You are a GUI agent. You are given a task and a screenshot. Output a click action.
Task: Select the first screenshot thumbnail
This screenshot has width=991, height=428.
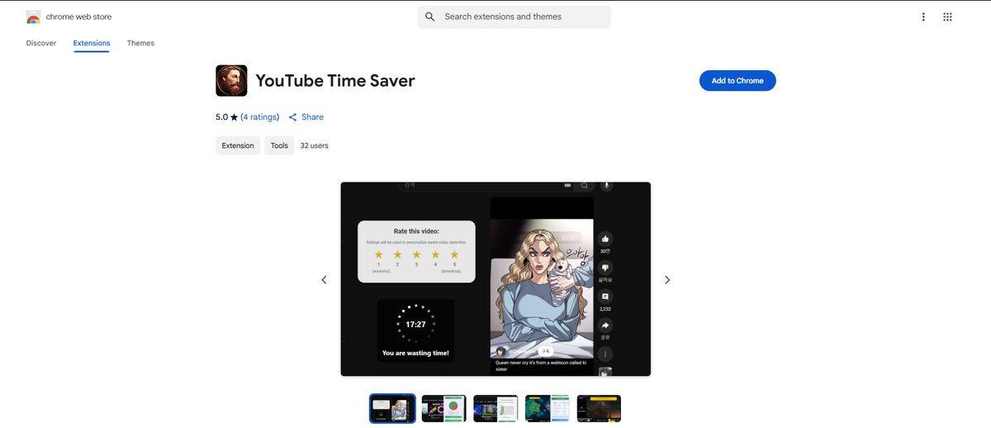tap(392, 408)
